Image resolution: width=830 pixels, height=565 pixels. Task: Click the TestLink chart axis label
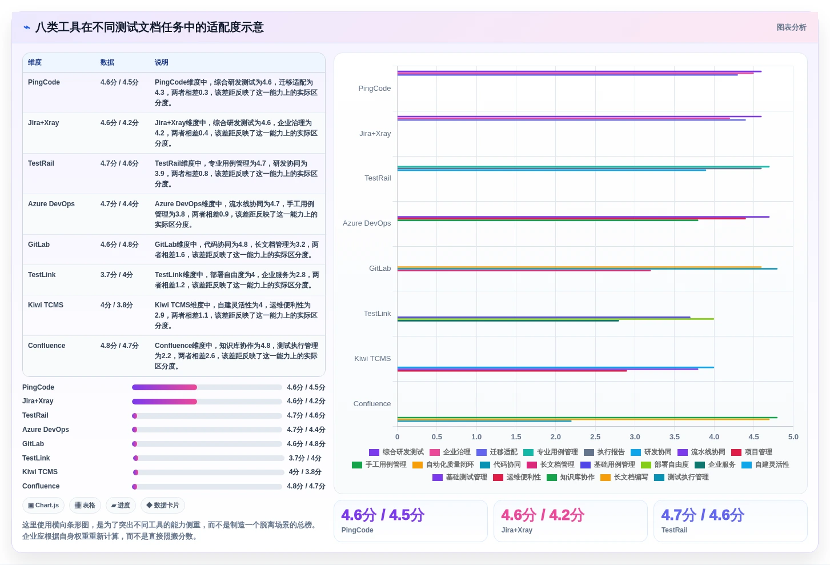tap(378, 314)
